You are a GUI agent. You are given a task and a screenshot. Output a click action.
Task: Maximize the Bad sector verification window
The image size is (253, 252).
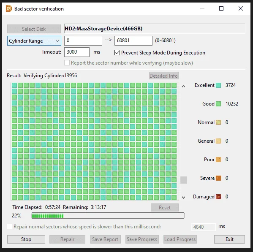pos(221,8)
